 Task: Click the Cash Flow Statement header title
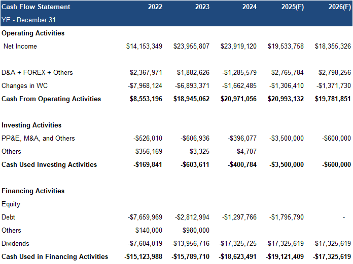pyautogui.click(x=36, y=7)
